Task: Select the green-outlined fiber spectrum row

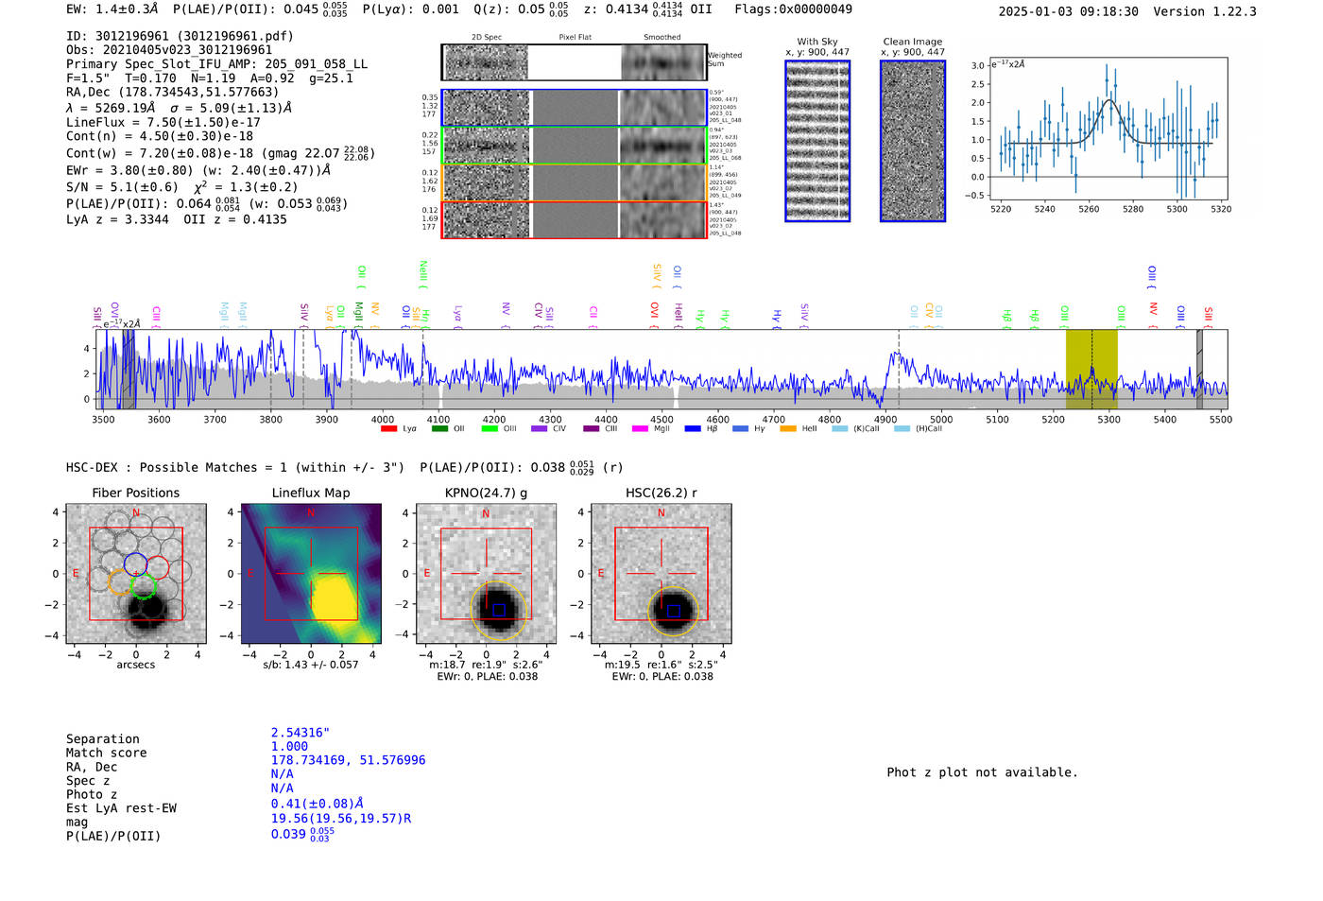Action: click(575, 146)
